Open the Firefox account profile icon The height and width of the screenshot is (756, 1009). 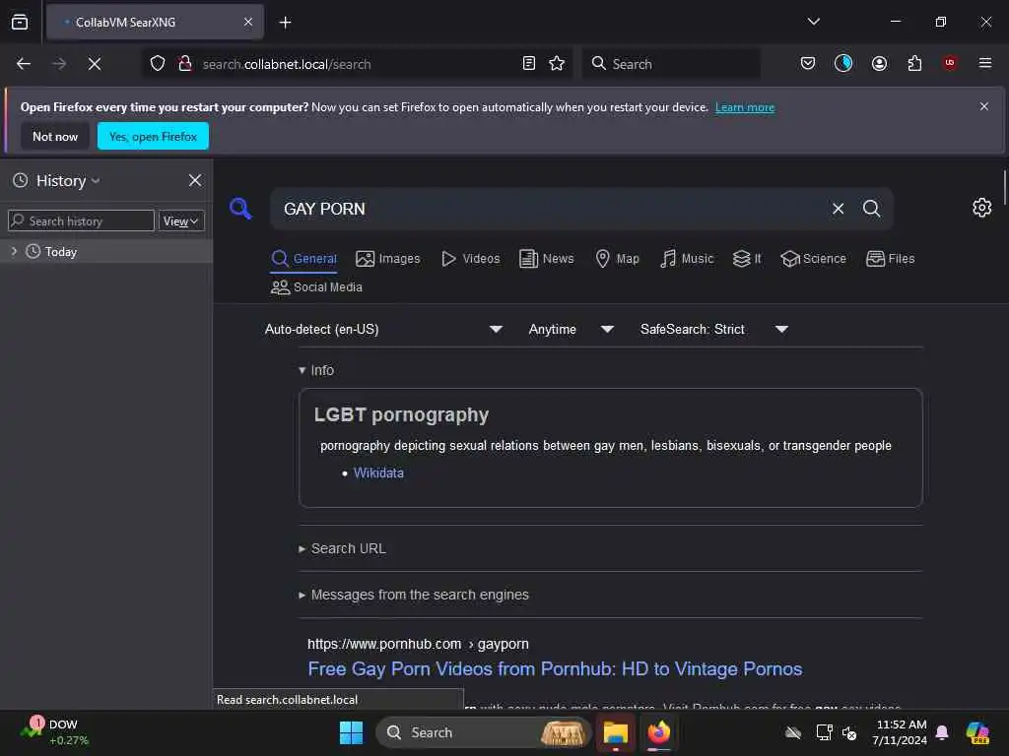coord(879,63)
